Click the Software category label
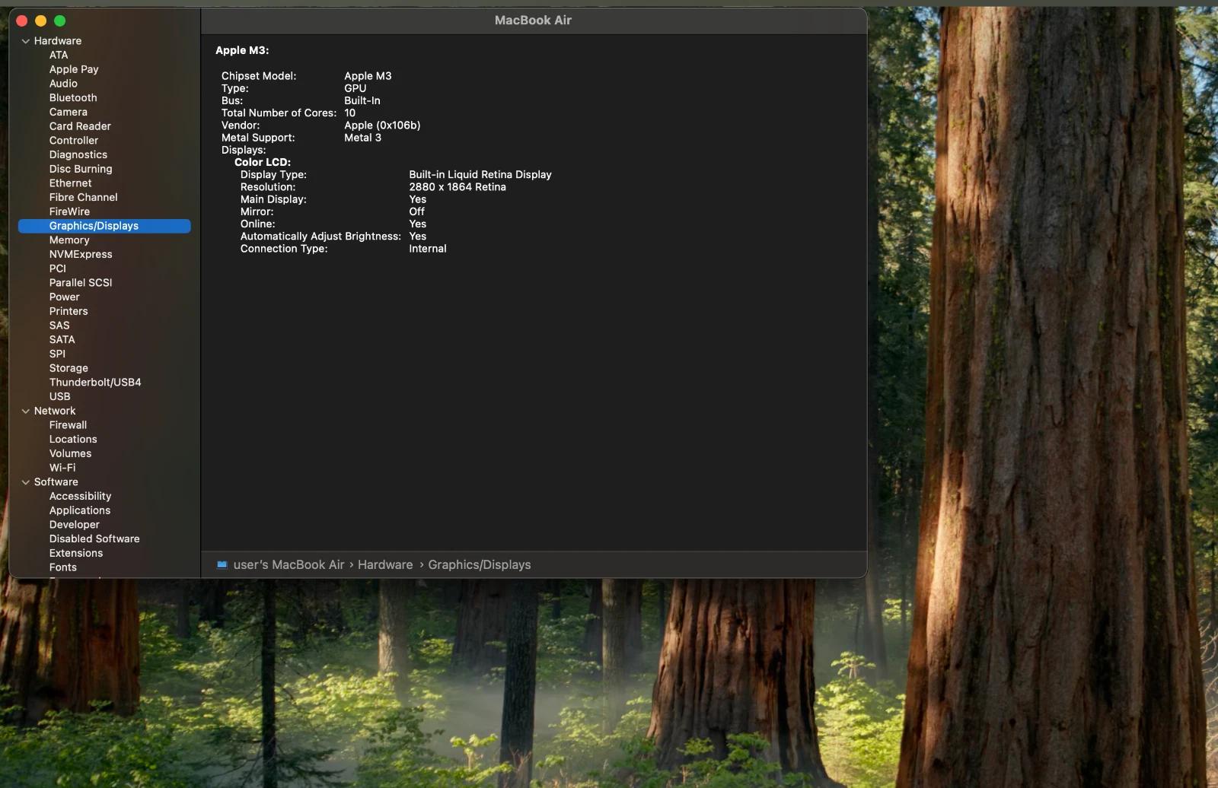Screen dimensions: 1218x788 point(56,482)
